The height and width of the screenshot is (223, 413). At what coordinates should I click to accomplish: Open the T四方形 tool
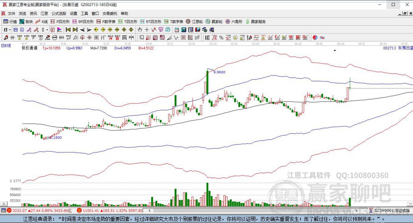pyautogui.click(x=128, y=22)
